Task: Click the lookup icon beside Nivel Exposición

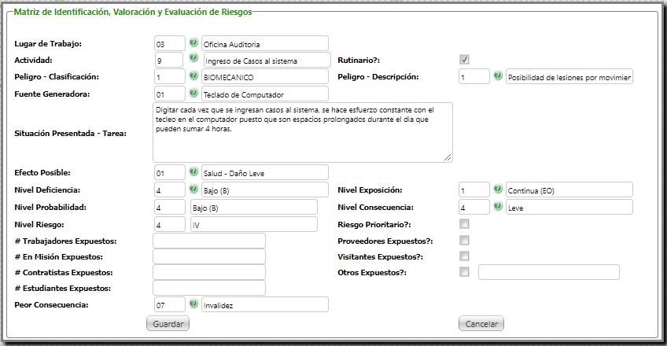Action: point(498,189)
